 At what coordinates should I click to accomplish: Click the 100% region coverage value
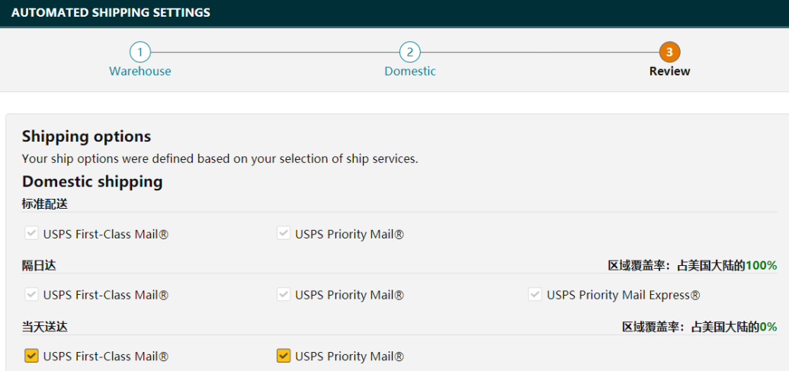click(x=761, y=265)
